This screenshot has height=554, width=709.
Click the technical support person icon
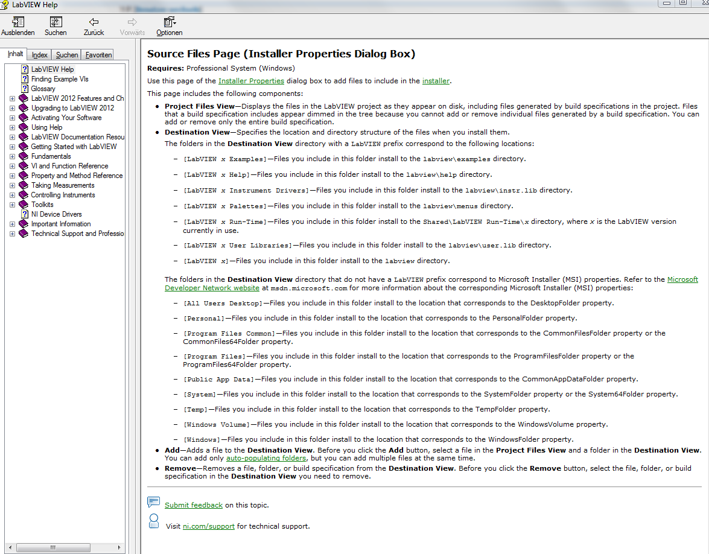pos(154,521)
